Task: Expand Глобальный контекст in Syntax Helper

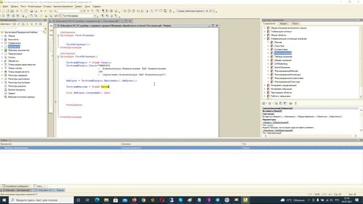Action: 265,32
